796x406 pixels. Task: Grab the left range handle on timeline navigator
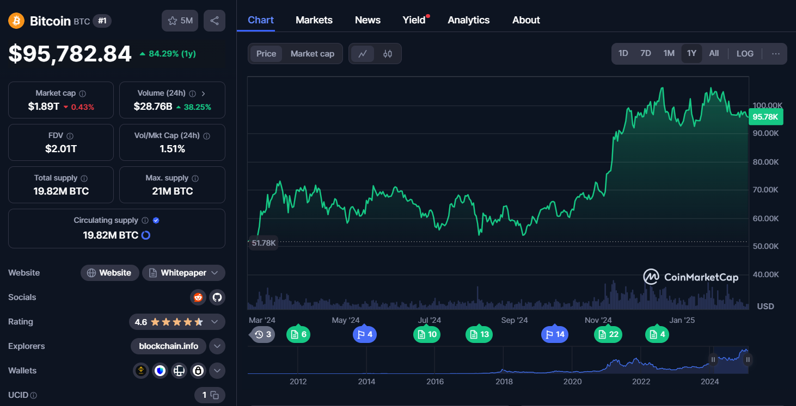coord(713,359)
